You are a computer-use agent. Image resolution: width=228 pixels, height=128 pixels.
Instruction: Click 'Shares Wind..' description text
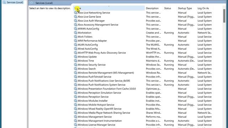(x=154, y=113)
